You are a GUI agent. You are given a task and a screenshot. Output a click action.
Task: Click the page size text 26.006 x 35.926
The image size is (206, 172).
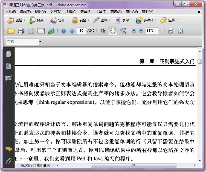point(35,165)
